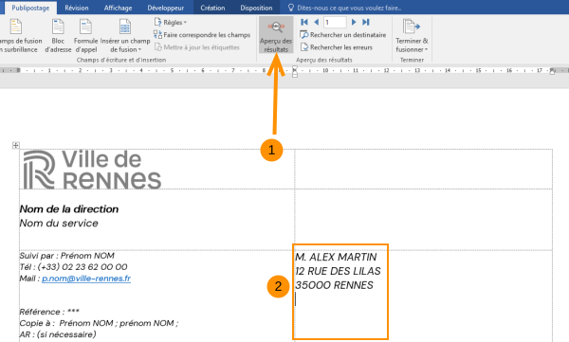
Task: Click the 'Nom du service' text
Action: pyautogui.click(x=59, y=223)
